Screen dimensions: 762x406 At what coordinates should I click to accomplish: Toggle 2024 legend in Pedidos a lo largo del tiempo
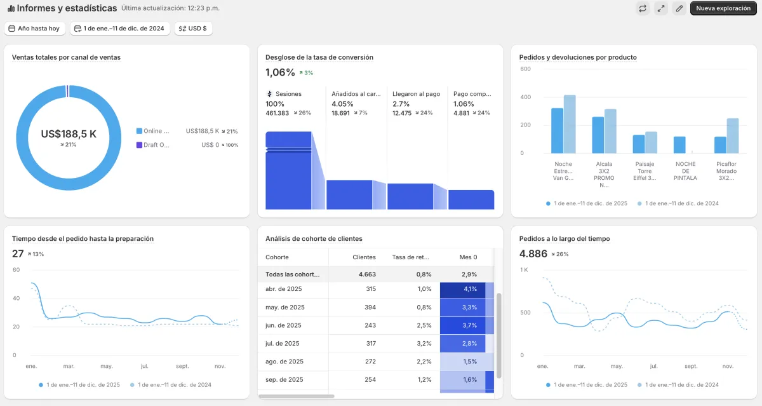678,384
